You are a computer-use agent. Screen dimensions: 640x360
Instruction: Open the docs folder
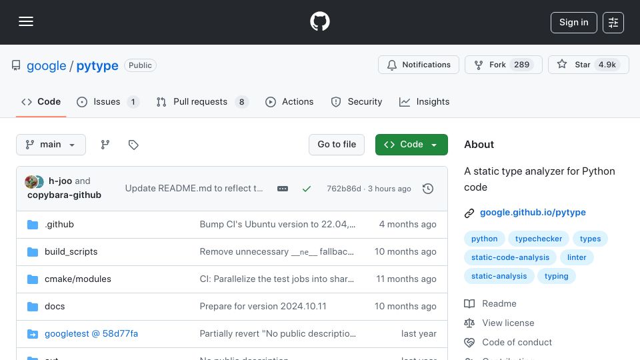tap(55, 307)
